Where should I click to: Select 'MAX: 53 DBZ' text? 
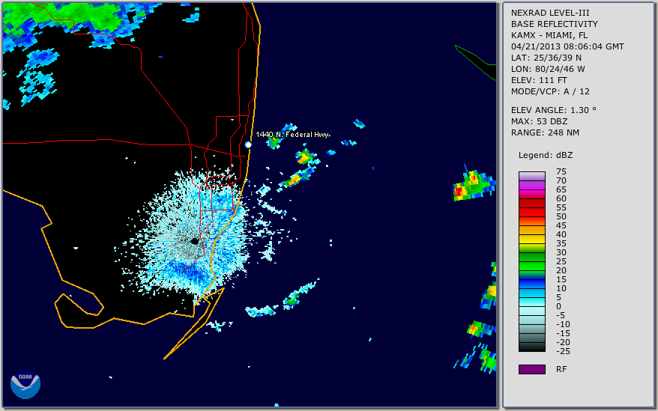tap(539, 121)
